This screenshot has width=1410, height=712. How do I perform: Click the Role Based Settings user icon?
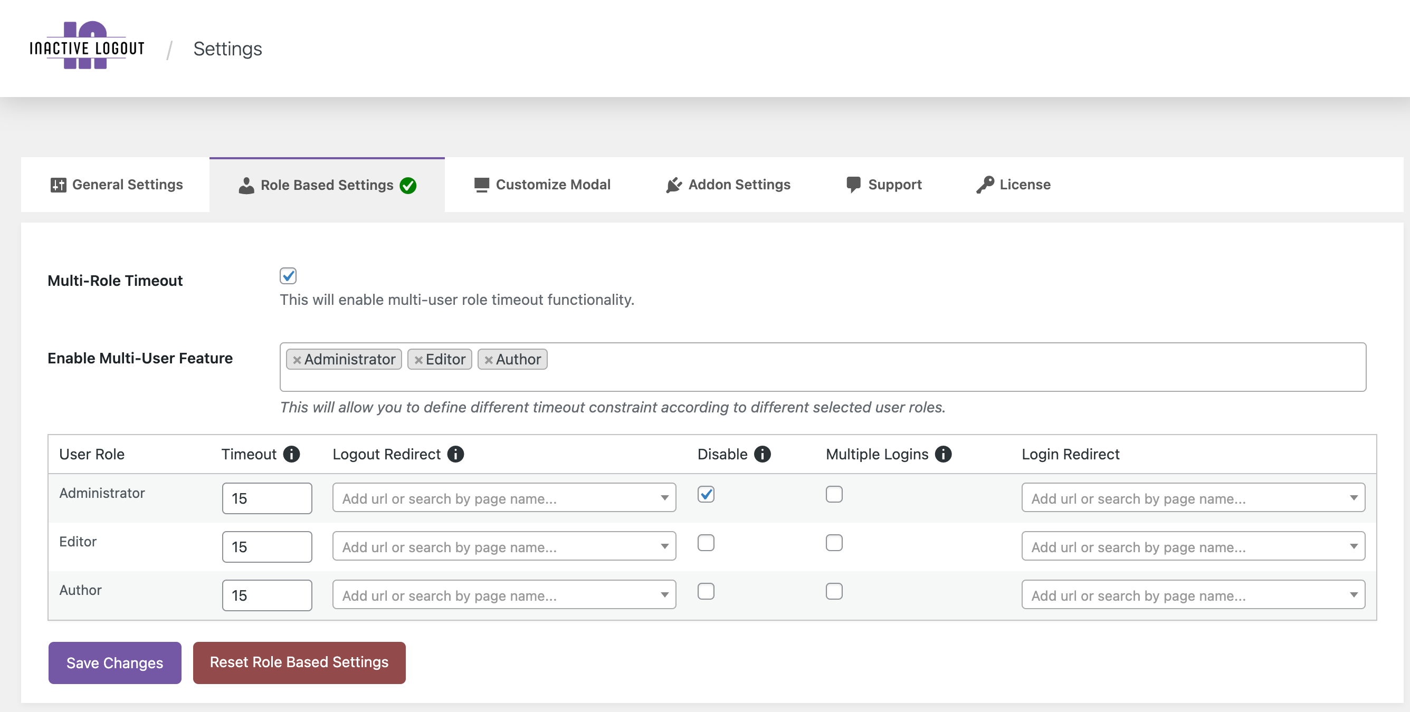[246, 186]
